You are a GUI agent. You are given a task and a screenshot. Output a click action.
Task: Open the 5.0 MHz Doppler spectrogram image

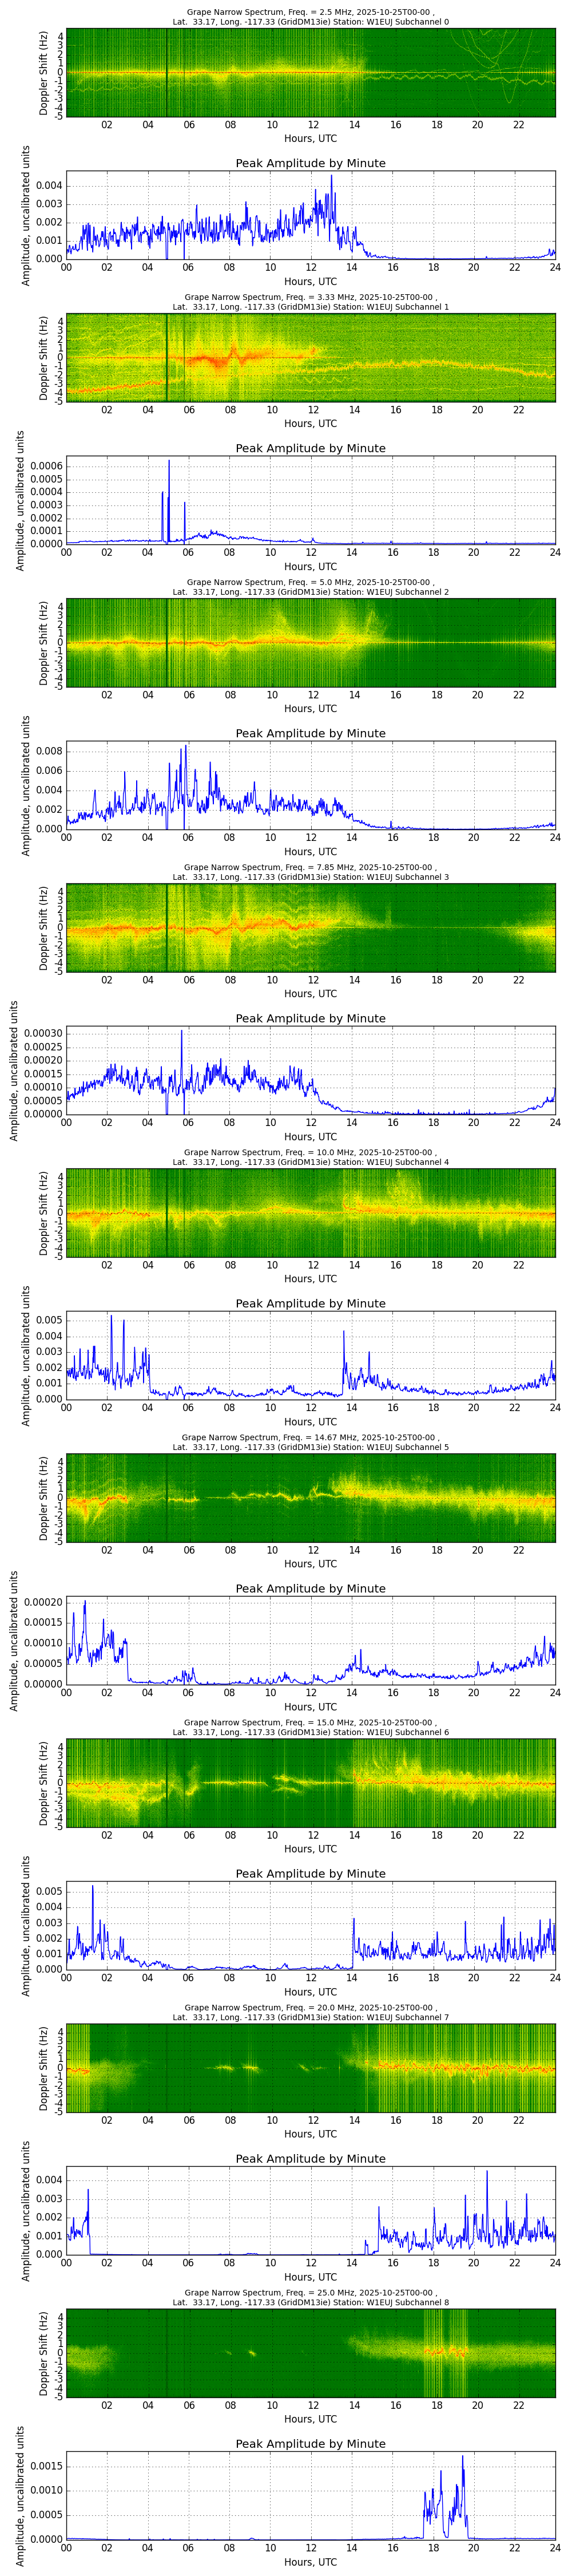pos(310,642)
